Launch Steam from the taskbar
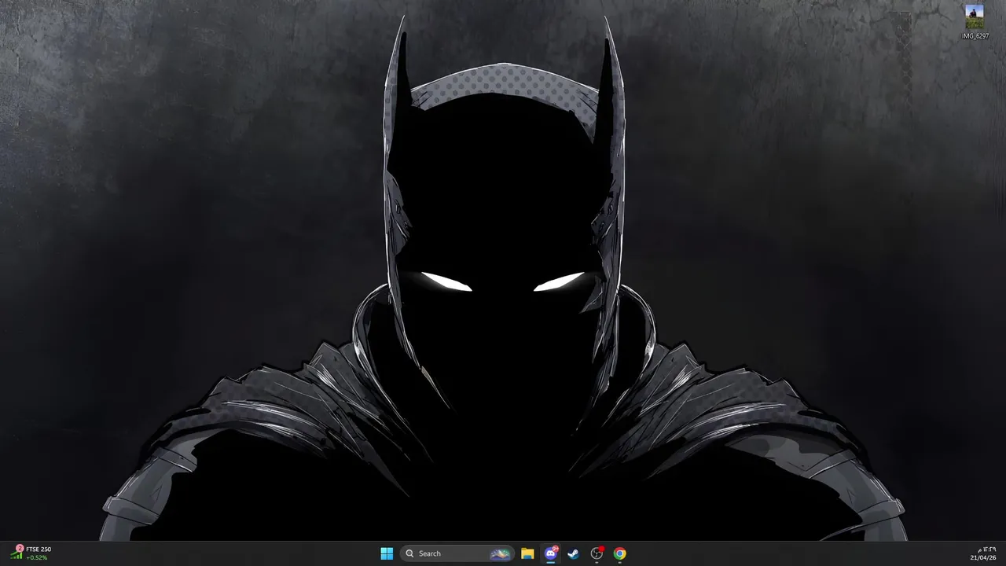 pos(574,553)
